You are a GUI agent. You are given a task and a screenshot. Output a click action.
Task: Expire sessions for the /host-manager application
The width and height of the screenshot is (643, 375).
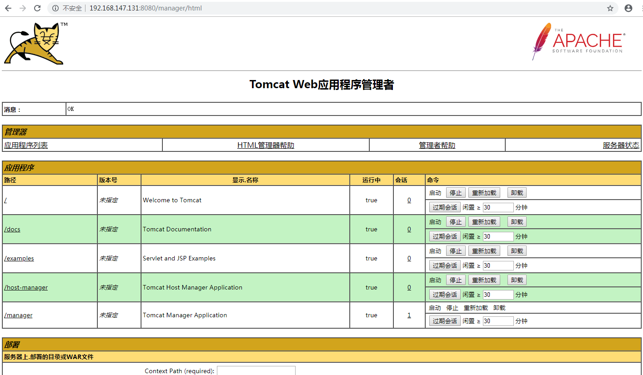click(x=445, y=295)
